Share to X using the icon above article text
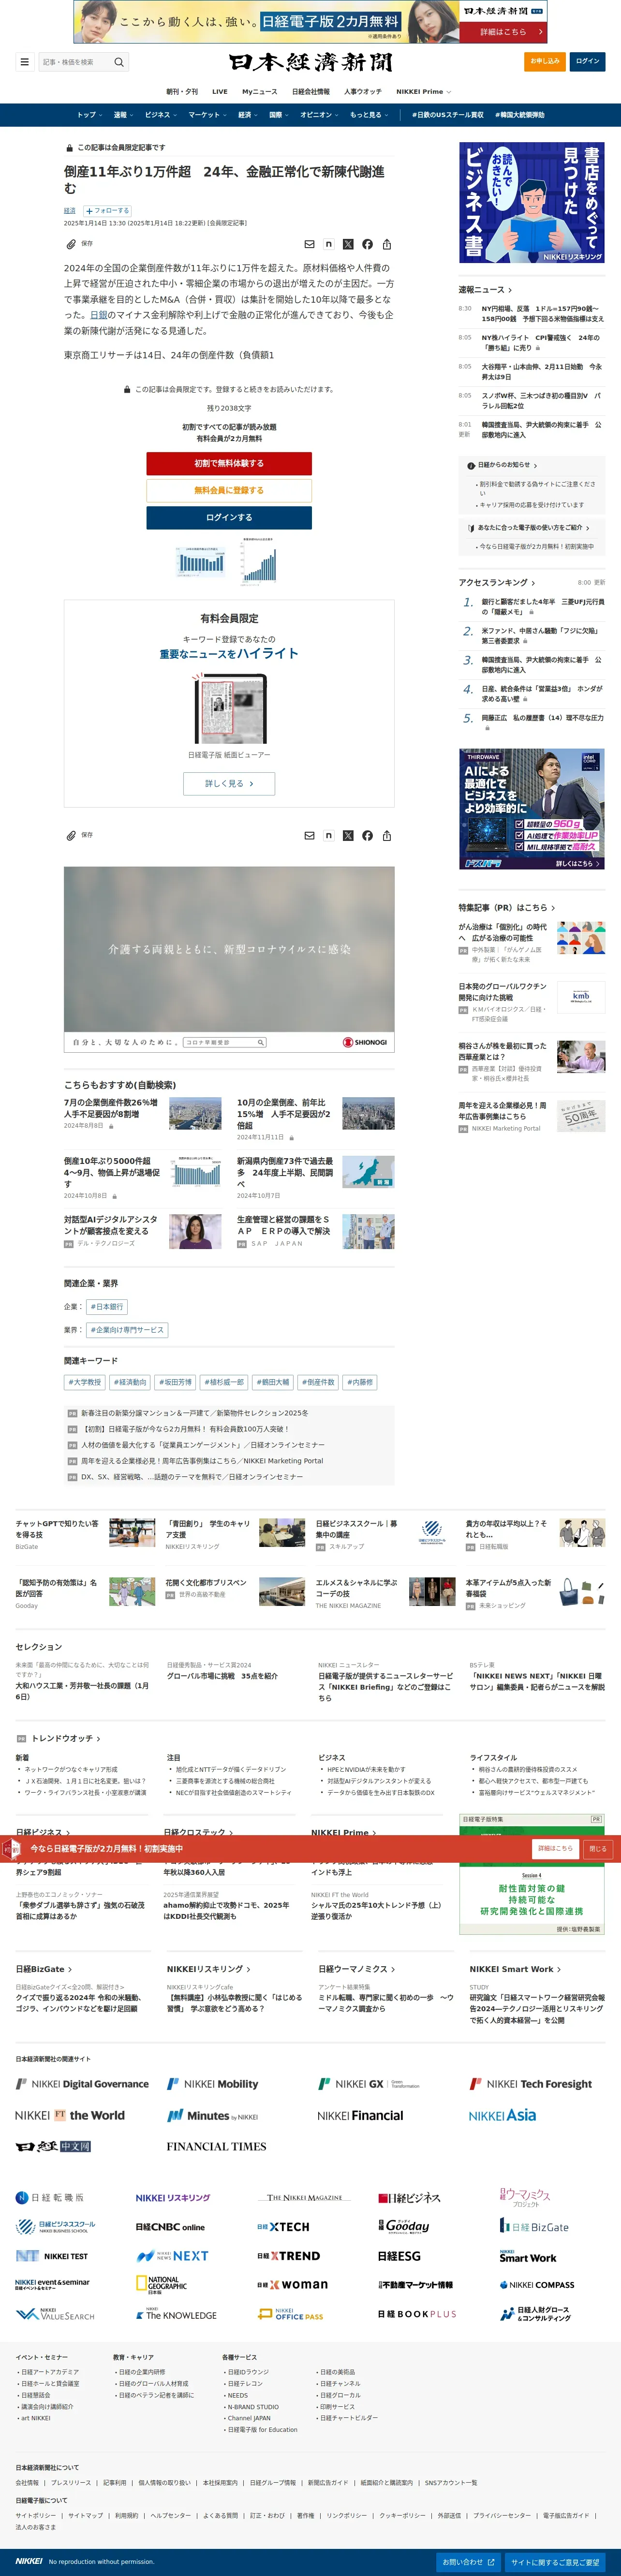Image resolution: width=621 pixels, height=2576 pixels. [x=348, y=244]
